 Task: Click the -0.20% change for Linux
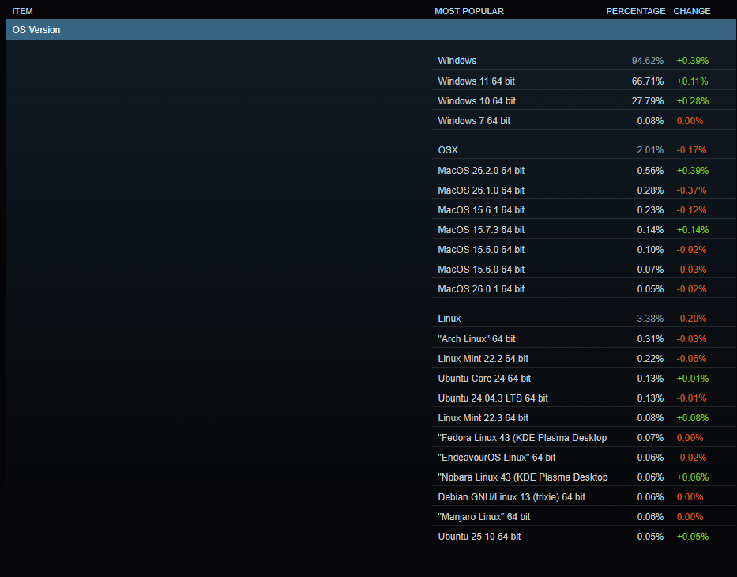pyautogui.click(x=691, y=319)
